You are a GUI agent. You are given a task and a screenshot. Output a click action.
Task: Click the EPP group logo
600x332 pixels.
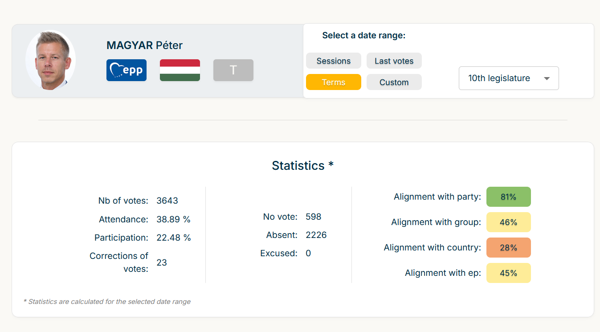(x=127, y=70)
